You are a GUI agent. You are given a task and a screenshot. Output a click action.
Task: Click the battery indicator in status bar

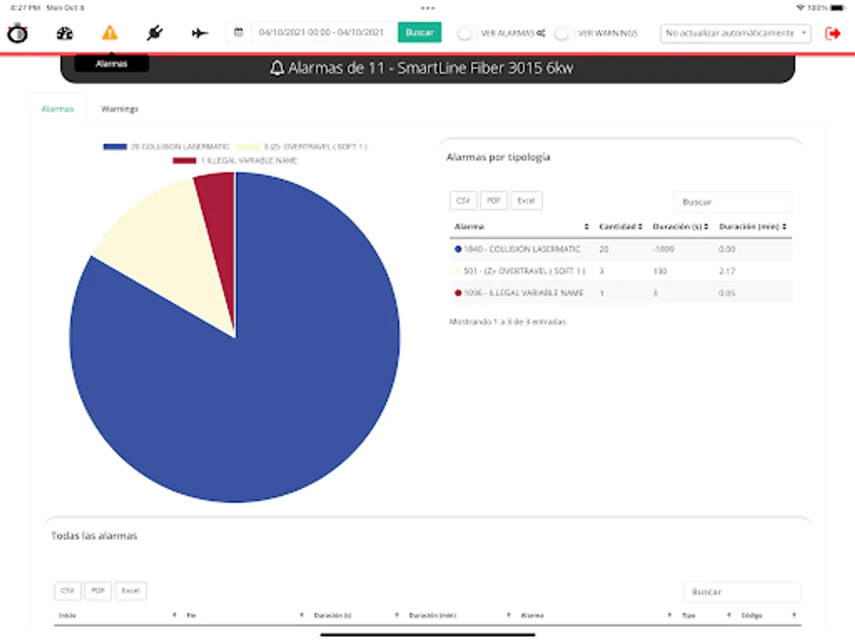coord(838,7)
